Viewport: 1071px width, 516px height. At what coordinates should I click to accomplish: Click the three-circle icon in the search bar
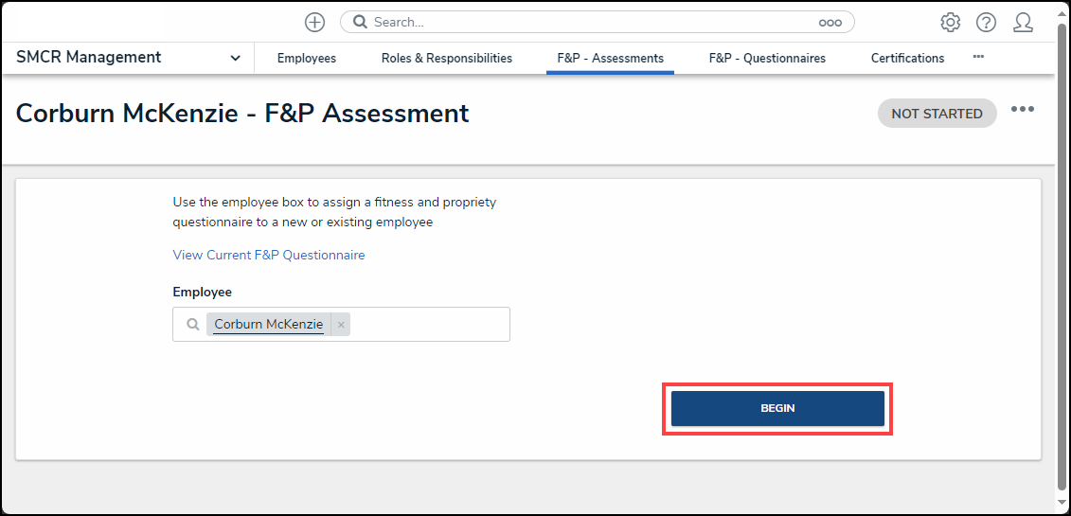[830, 23]
